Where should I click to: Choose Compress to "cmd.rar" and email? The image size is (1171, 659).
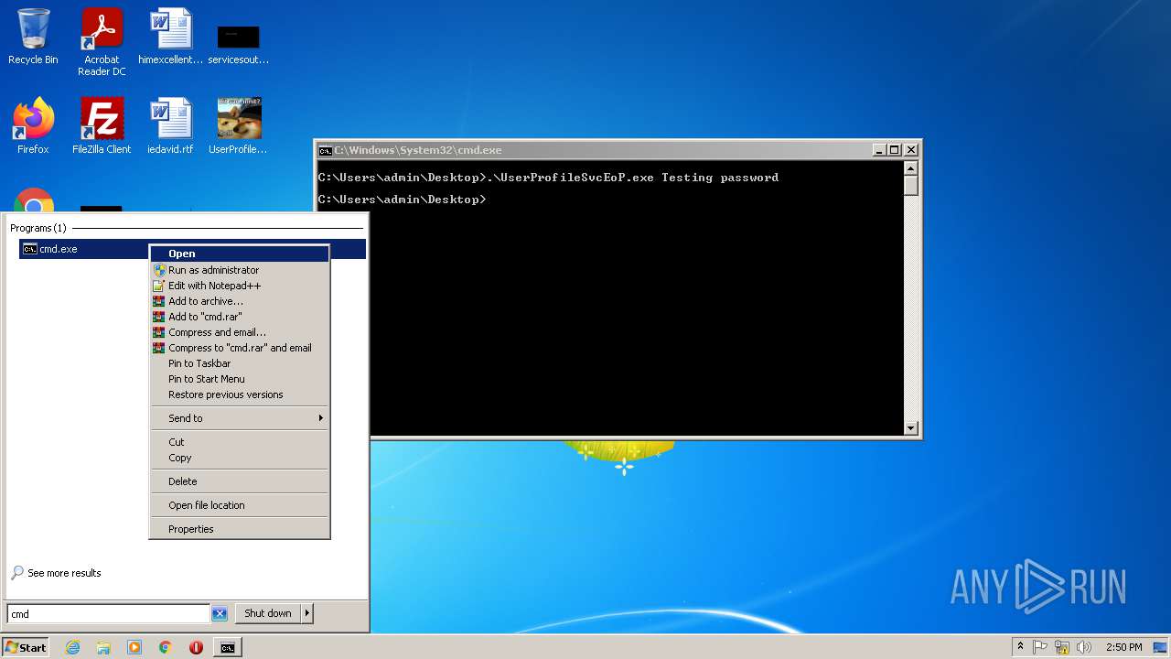click(x=240, y=348)
